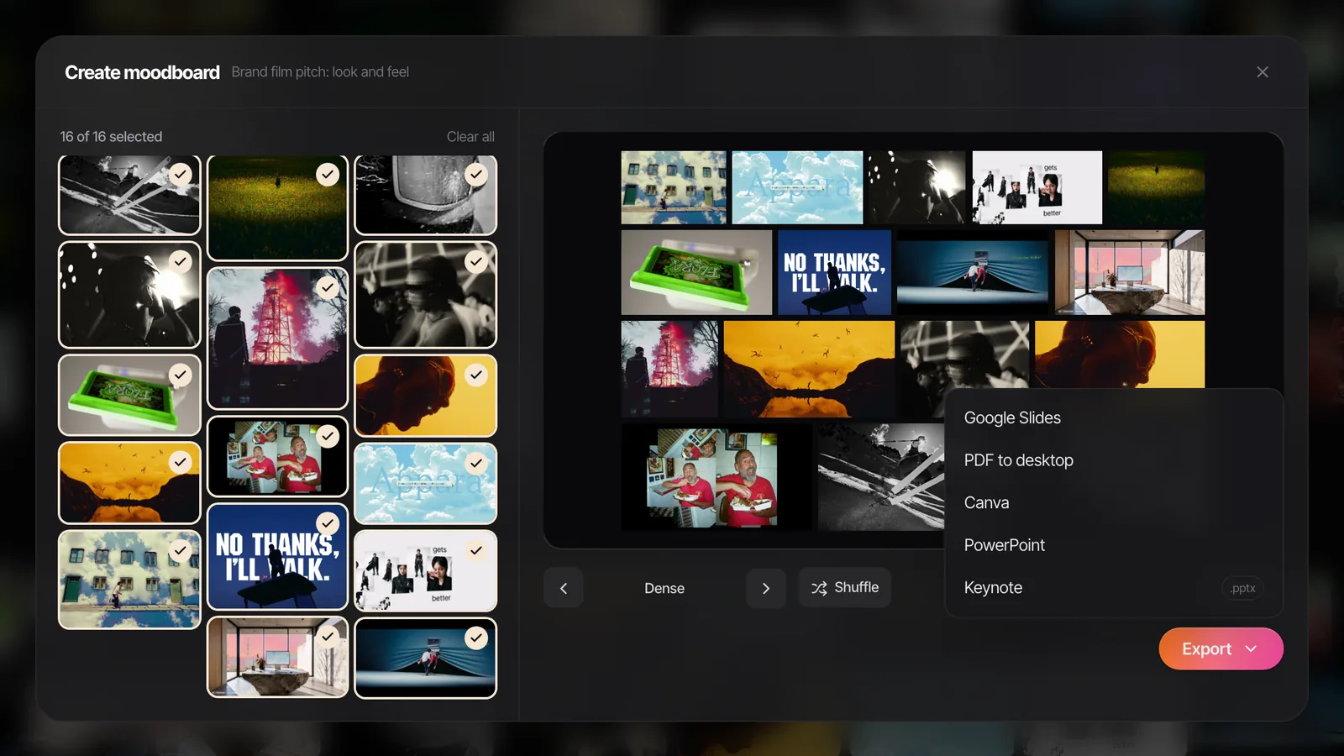Click the orange lake image in preview
This screenshot has width=1344, height=756.
point(809,369)
